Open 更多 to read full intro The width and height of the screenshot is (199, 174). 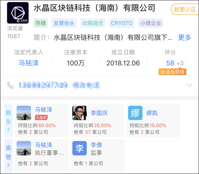(184, 37)
